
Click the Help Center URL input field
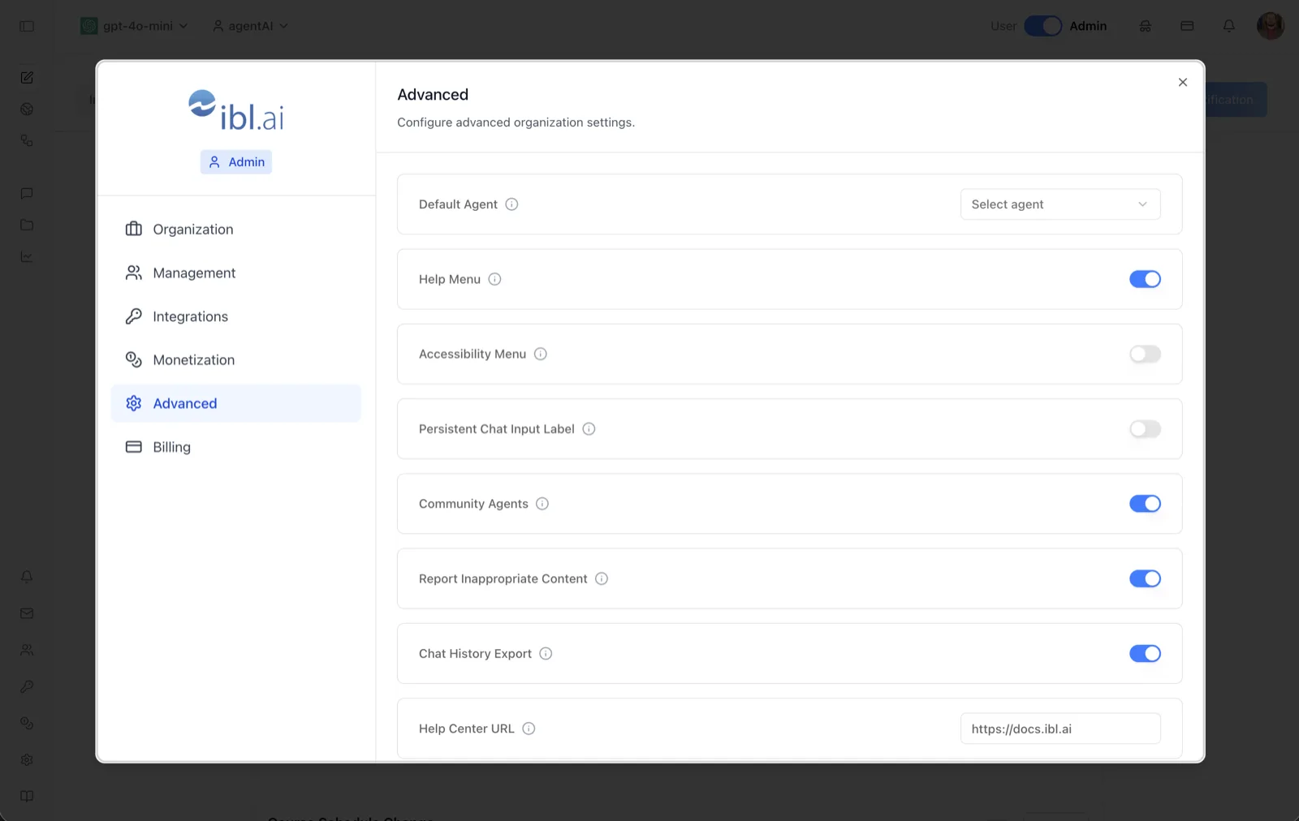[x=1060, y=729]
